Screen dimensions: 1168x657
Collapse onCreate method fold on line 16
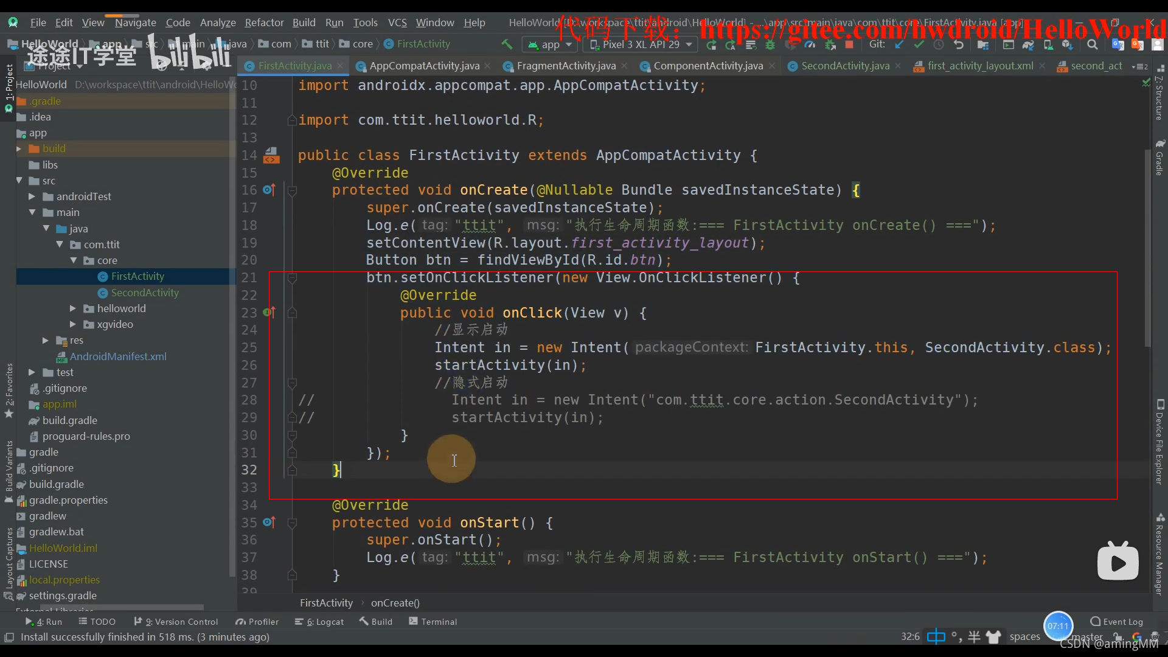292,190
